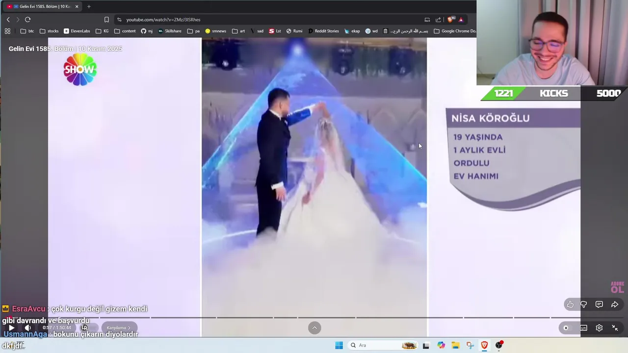Open the Skillshare bookmark

pyautogui.click(x=170, y=31)
